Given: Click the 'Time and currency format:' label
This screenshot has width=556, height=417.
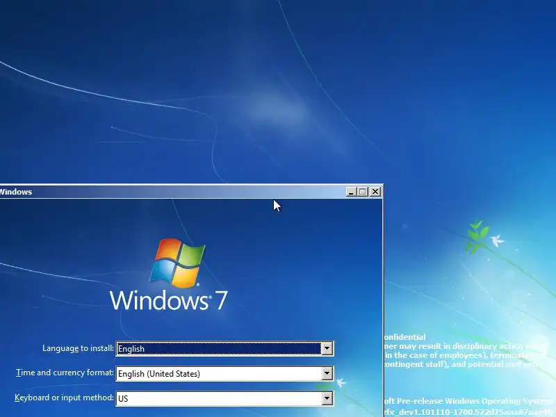Looking at the screenshot, I should tap(65, 373).
